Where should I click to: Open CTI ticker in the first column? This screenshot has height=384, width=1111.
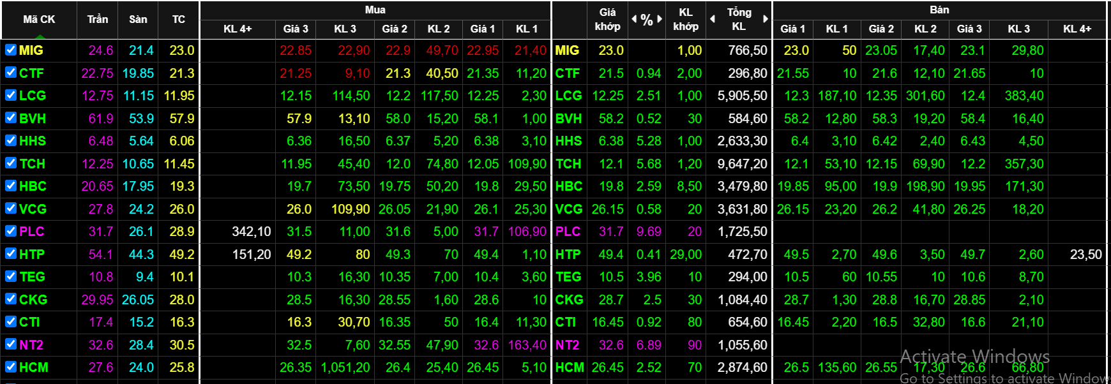click(29, 322)
